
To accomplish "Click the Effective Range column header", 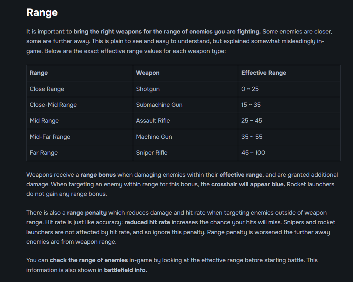I will (264, 73).
